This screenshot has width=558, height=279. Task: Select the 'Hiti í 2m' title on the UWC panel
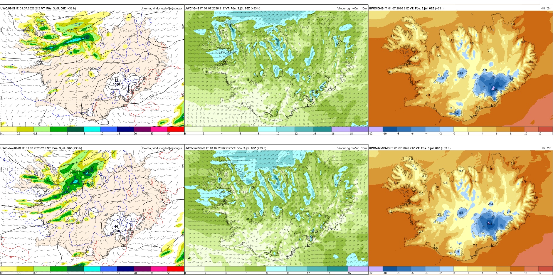coord(546,8)
